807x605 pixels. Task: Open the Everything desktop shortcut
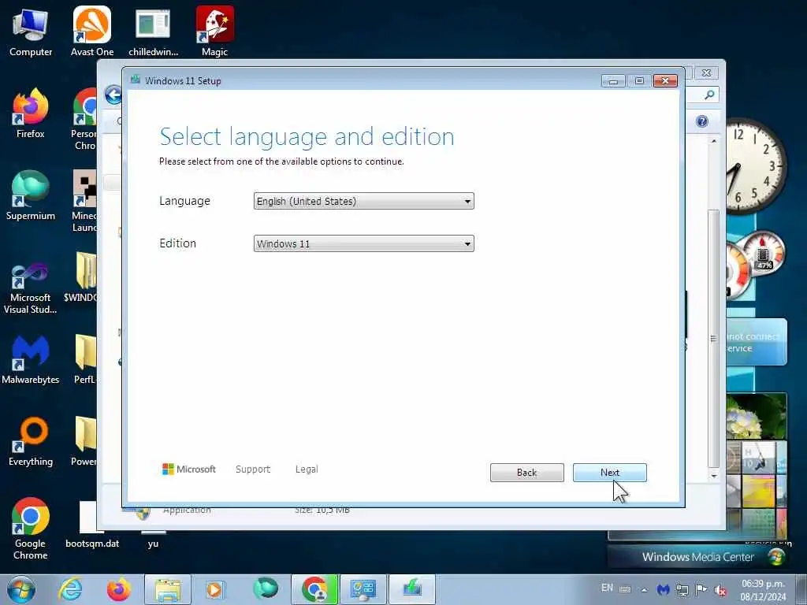point(31,441)
